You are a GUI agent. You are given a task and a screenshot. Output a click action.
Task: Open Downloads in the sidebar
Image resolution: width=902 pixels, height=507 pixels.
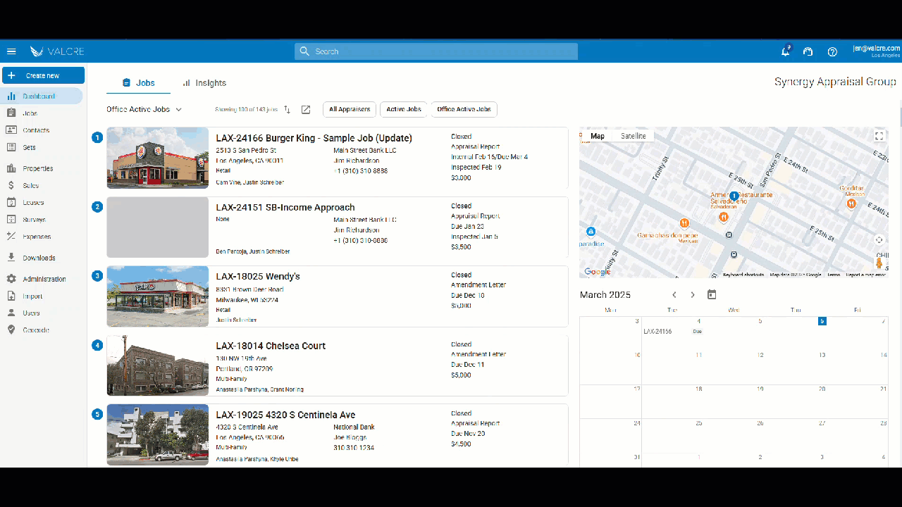click(42, 258)
